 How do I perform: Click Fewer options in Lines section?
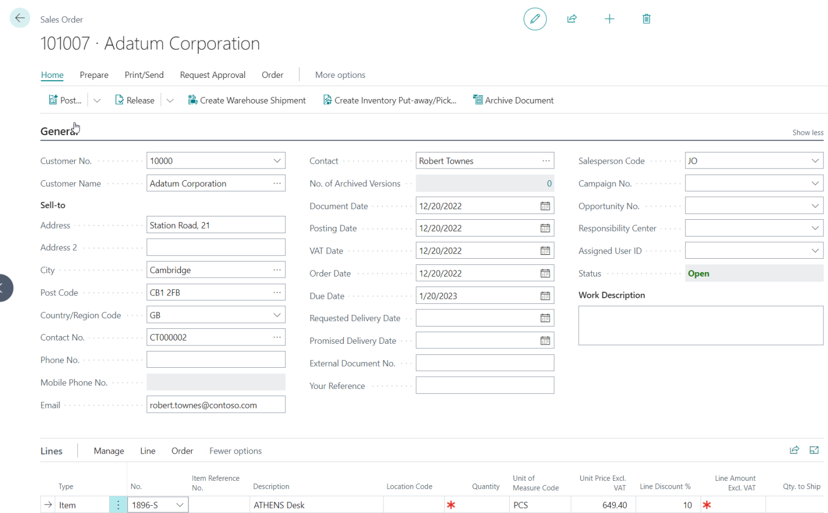click(x=235, y=451)
